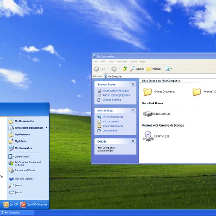216x216 pixels.
Task: Collapse the Details panel
Action: 133,141
